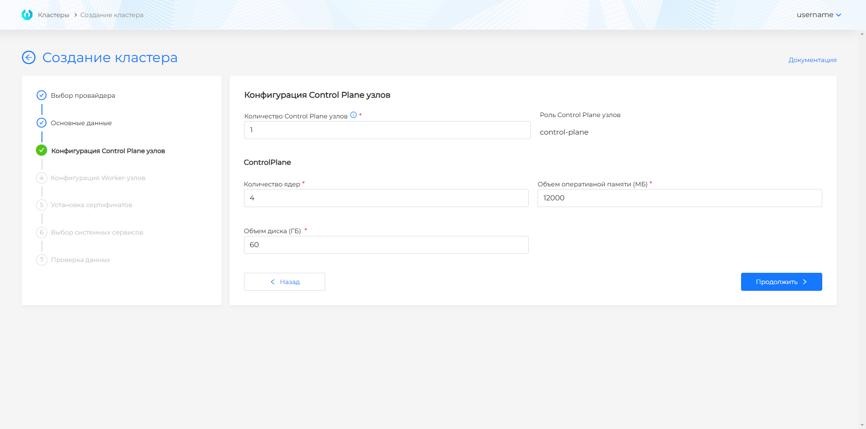Click the back arrow circle icon
Screen dimensions: 866x429
tap(29, 58)
